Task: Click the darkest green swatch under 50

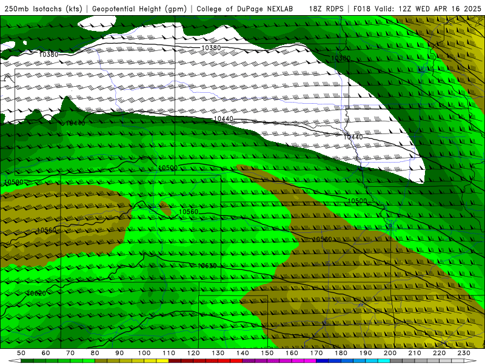Action: pyautogui.click(x=27, y=360)
